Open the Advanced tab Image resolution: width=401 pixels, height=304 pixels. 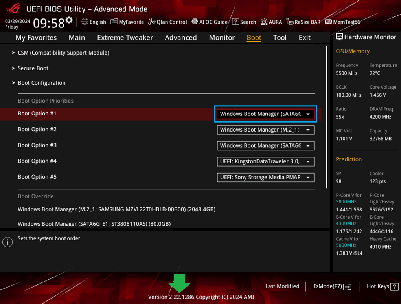(181, 38)
